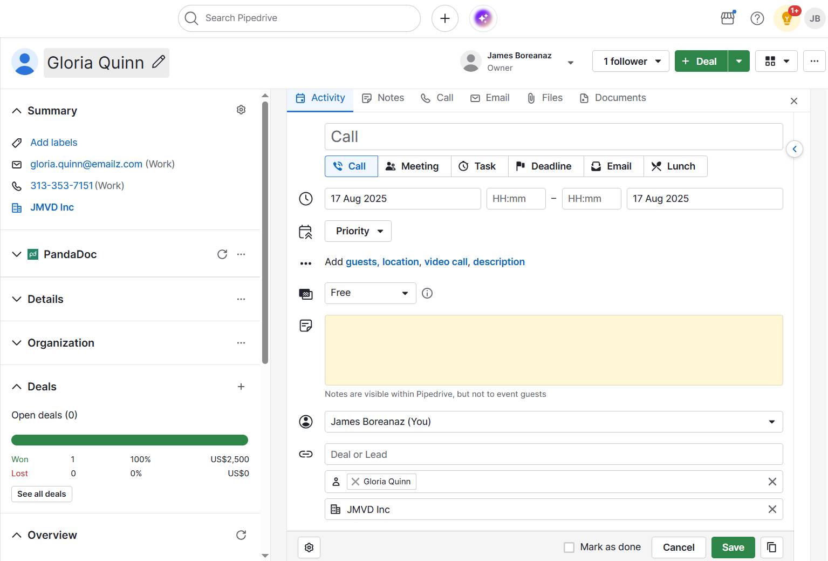Refresh the PandaDoc panel
Screen dimensions: 828x561
point(222,254)
